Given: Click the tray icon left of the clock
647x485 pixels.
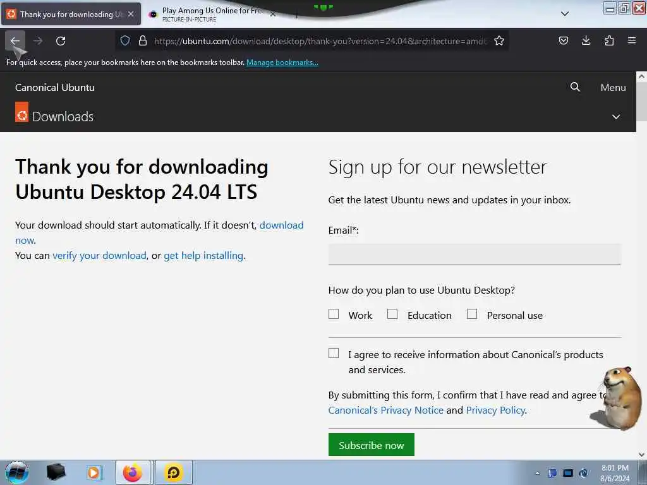Looking at the screenshot, I should click(583, 473).
